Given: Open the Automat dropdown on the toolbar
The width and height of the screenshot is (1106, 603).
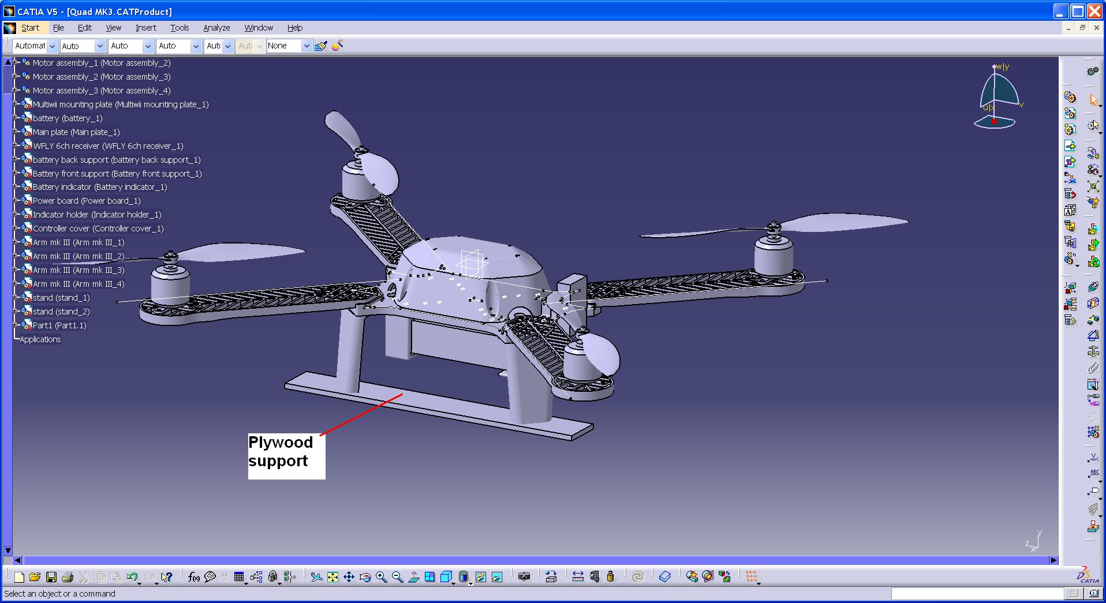Looking at the screenshot, I should (x=52, y=46).
